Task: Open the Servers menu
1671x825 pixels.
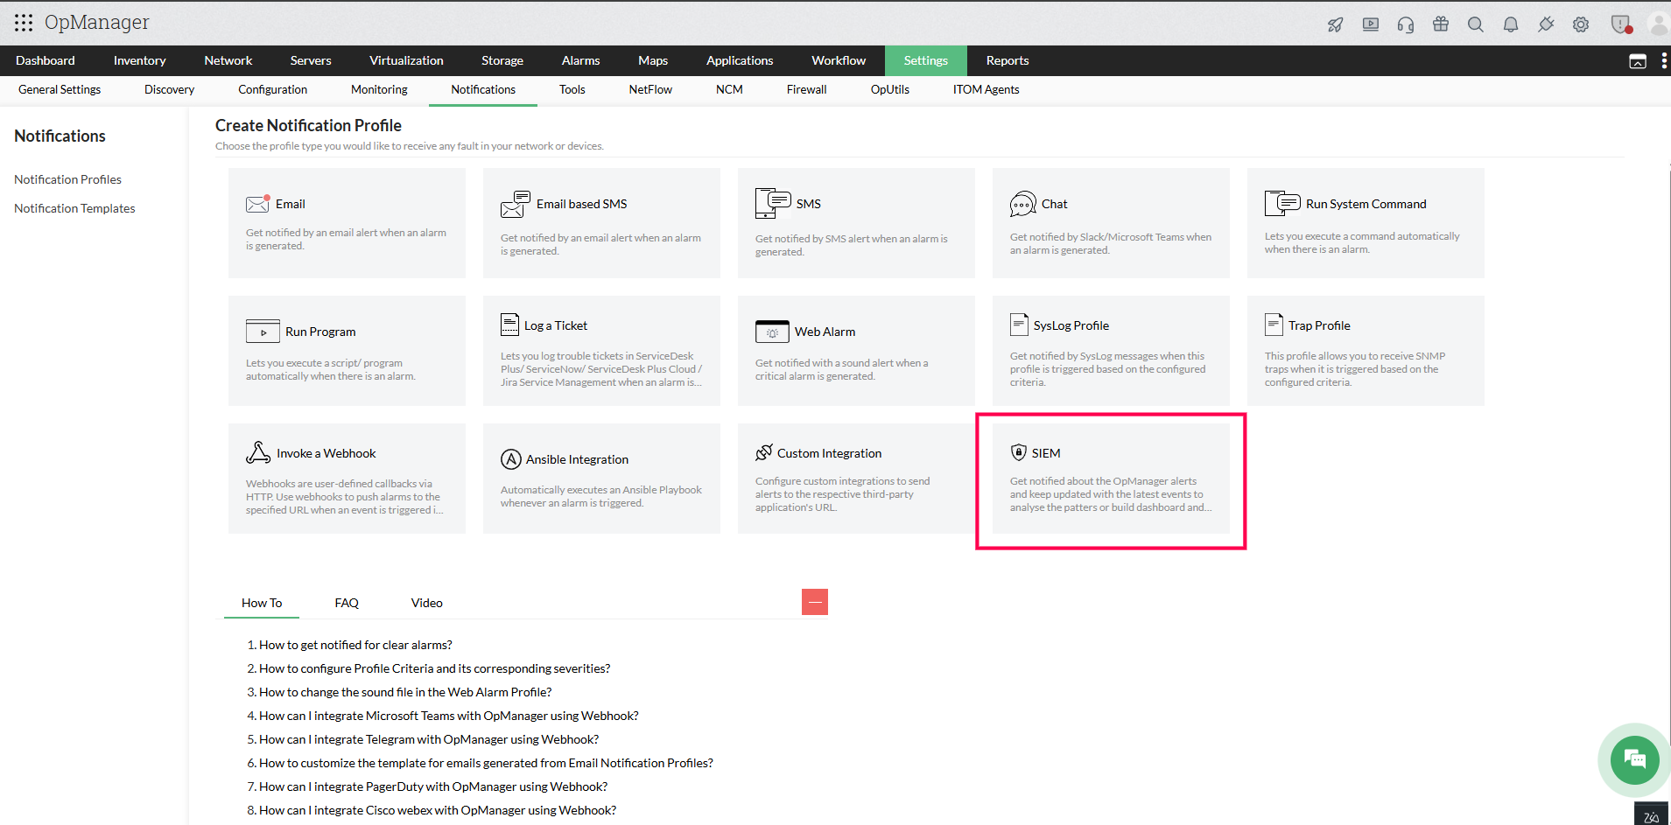Action: click(311, 60)
